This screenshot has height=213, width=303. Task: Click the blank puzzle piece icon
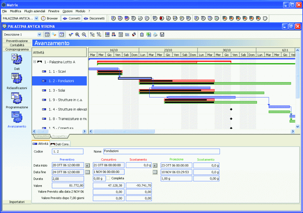(265, 18)
